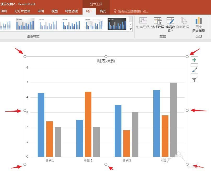Select the top-middle chart sizing handle
211x174 pixels.
click(x=106, y=57)
